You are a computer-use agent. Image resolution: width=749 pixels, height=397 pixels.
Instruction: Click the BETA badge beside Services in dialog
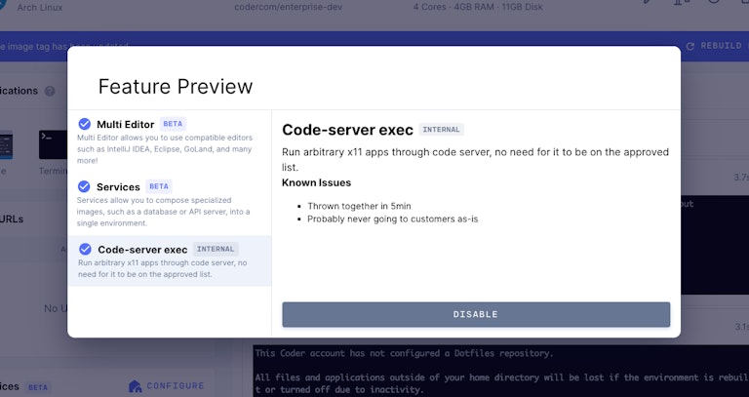[x=158, y=186]
